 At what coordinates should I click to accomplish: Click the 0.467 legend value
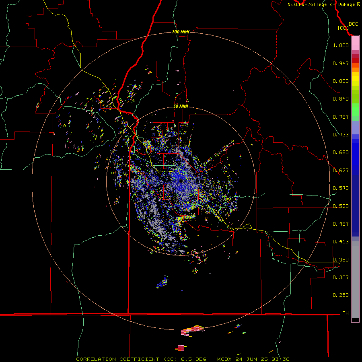click(x=341, y=224)
